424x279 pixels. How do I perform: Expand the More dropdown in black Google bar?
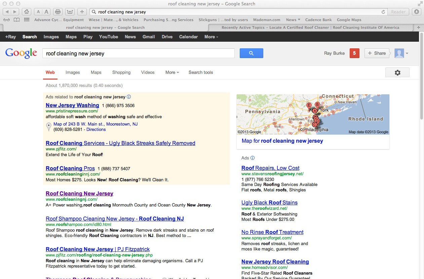[x=211, y=37]
